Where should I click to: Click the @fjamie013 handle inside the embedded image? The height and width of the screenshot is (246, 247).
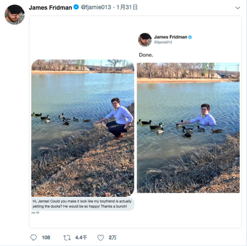[163, 42]
